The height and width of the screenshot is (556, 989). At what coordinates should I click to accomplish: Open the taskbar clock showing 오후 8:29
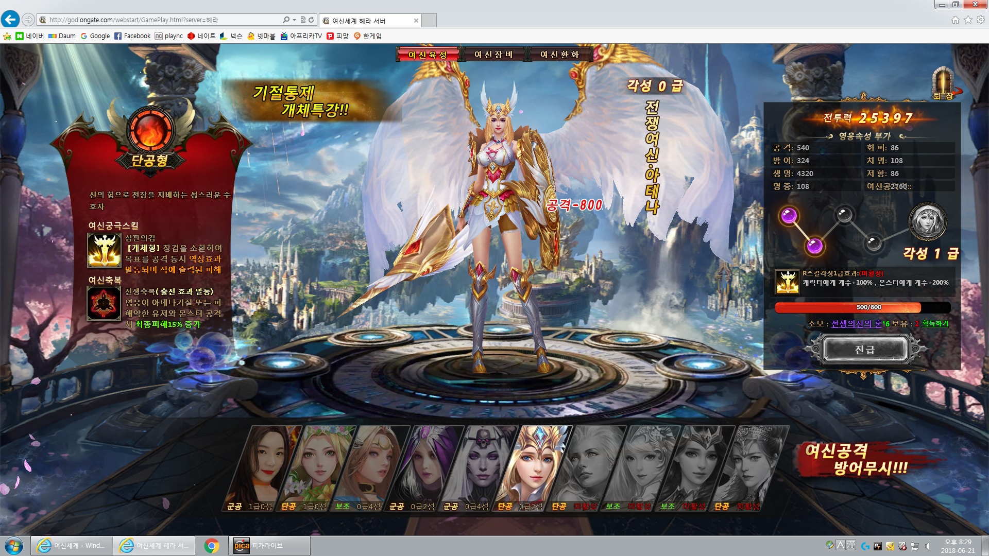pyautogui.click(x=958, y=546)
